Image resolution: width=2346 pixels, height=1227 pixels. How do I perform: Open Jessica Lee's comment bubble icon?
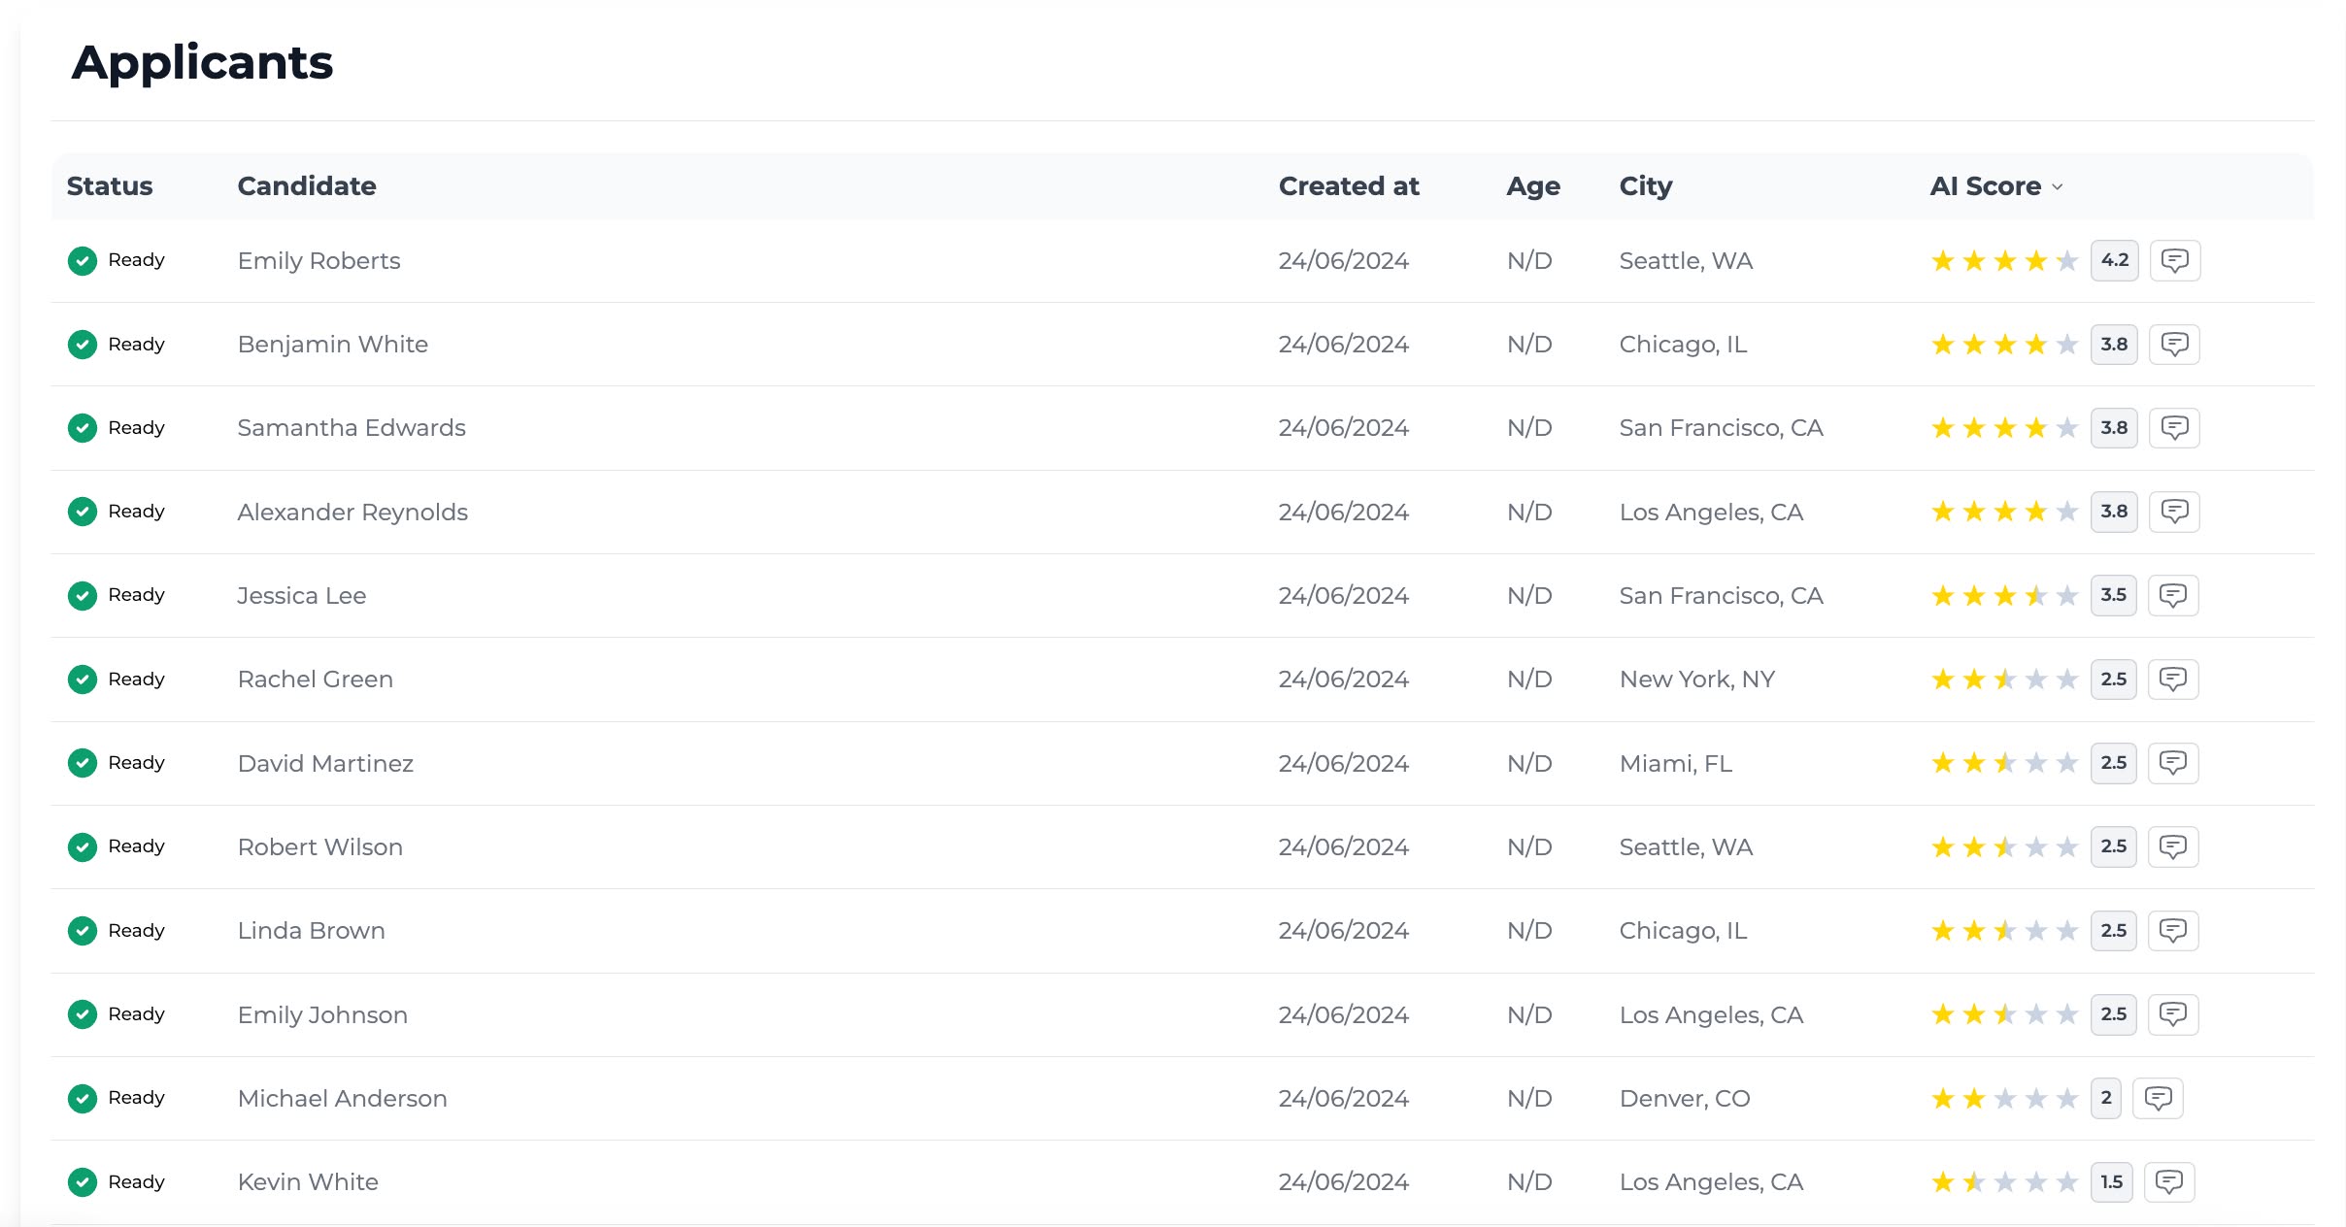pyautogui.click(x=2172, y=595)
